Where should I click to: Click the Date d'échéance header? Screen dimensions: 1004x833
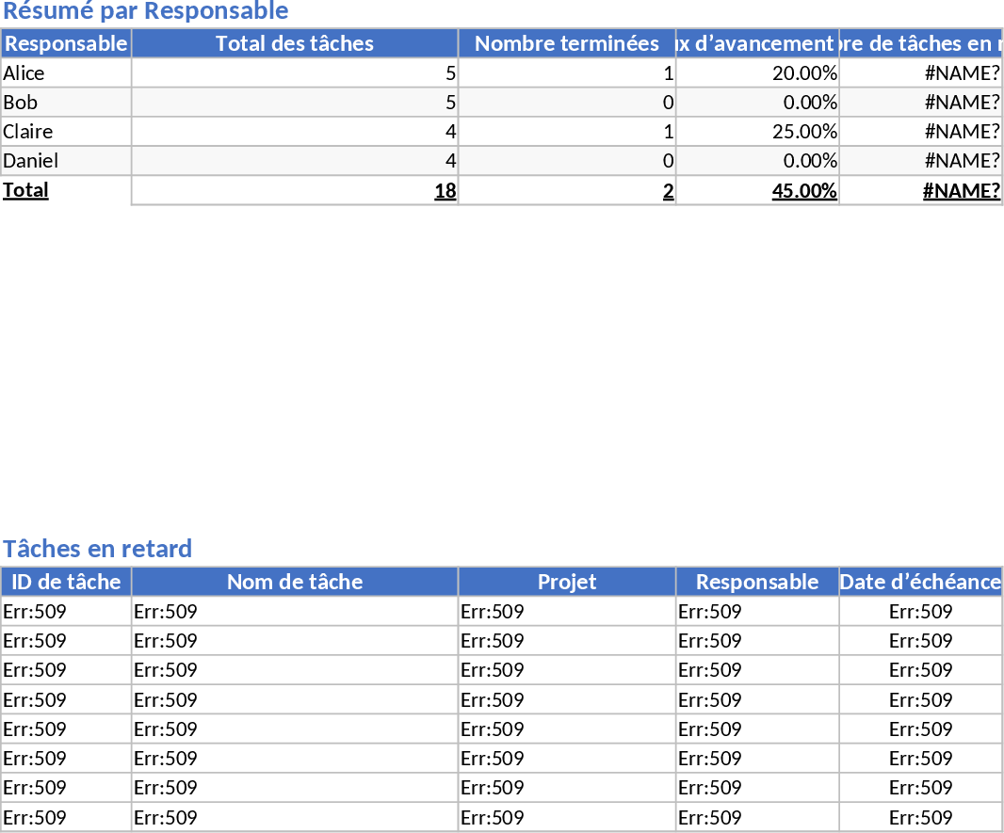coord(920,582)
